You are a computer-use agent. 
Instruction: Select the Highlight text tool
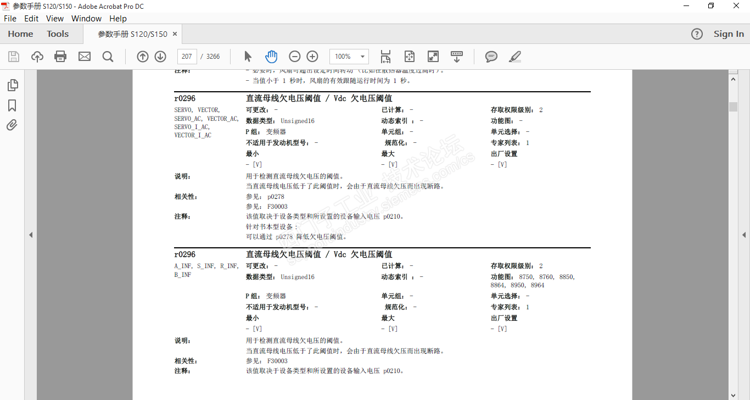(514, 57)
